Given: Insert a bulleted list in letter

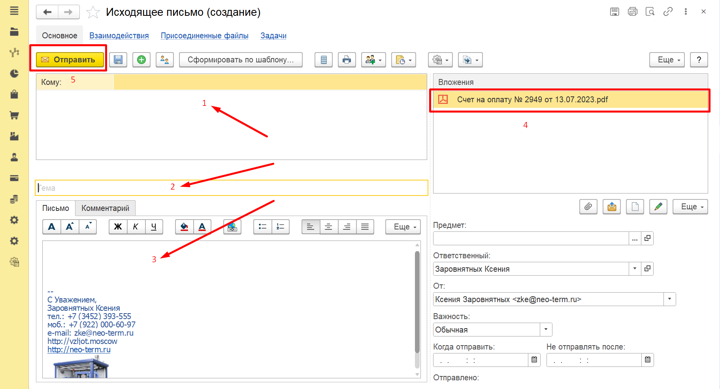Looking at the screenshot, I should pyautogui.click(x=262, y=227).
